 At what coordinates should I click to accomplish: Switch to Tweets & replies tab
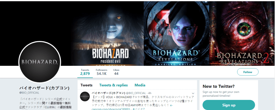pyautogui.click(x=114, y=85)
